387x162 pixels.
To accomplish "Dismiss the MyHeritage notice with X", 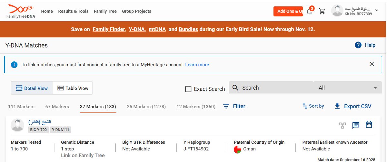I will 372,64.
